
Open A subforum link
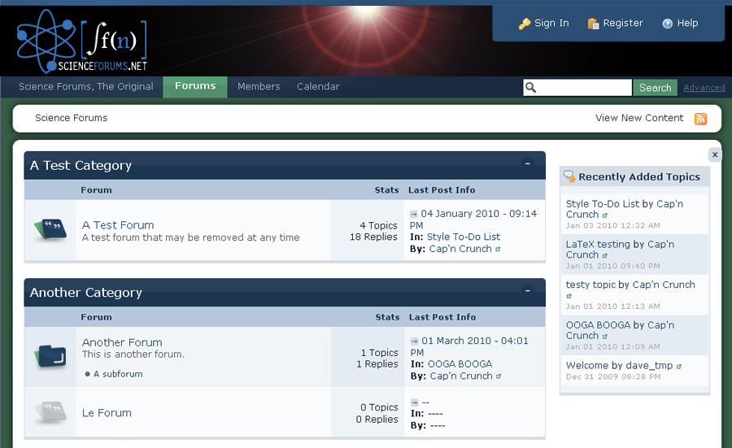coord(118,374)
